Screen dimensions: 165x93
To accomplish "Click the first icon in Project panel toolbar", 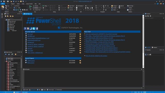I will point(5,16).
